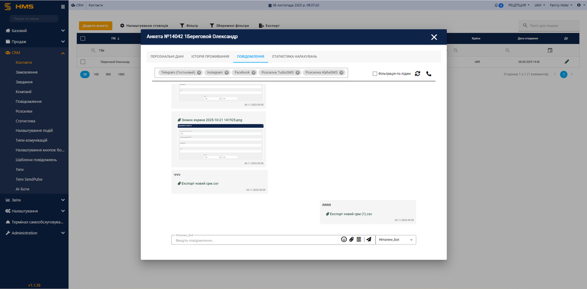
Task: Open the РЕЦЕПЦИЯ dropdown in top bar
Action: [516, 5]
